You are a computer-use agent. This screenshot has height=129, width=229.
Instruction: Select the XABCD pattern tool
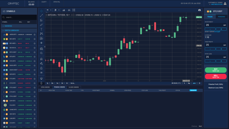pos(42,34)
